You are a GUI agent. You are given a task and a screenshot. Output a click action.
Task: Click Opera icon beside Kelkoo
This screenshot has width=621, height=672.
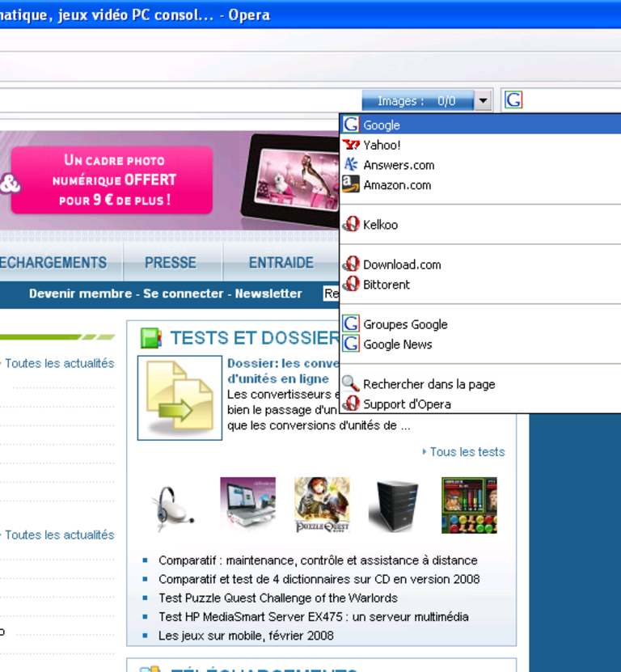[351, 224]
